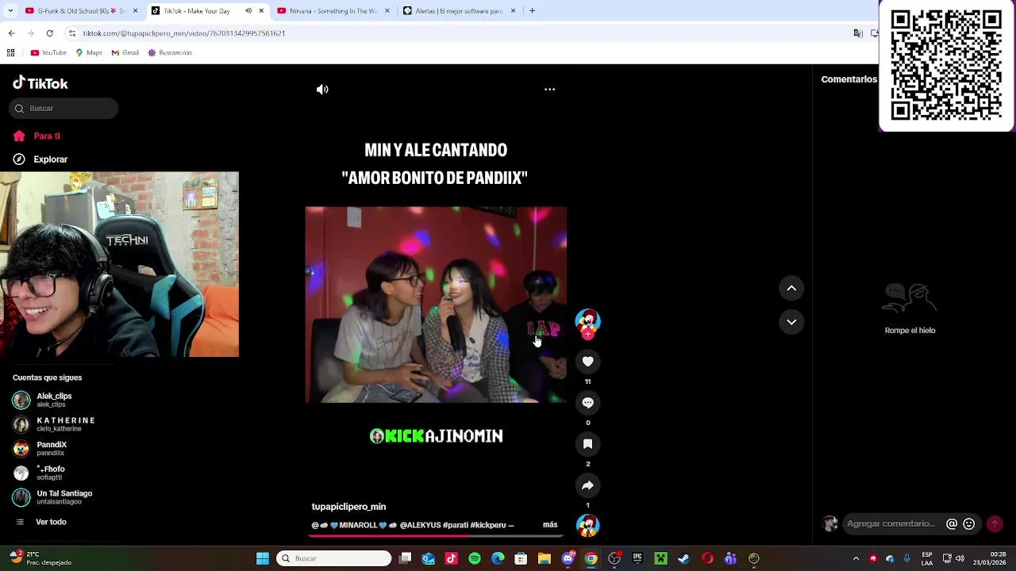
Task: Open Spotify from the taskbar
Action: tap(475, 558)
